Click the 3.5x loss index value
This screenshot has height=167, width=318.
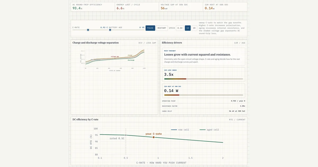pos(169,74)
